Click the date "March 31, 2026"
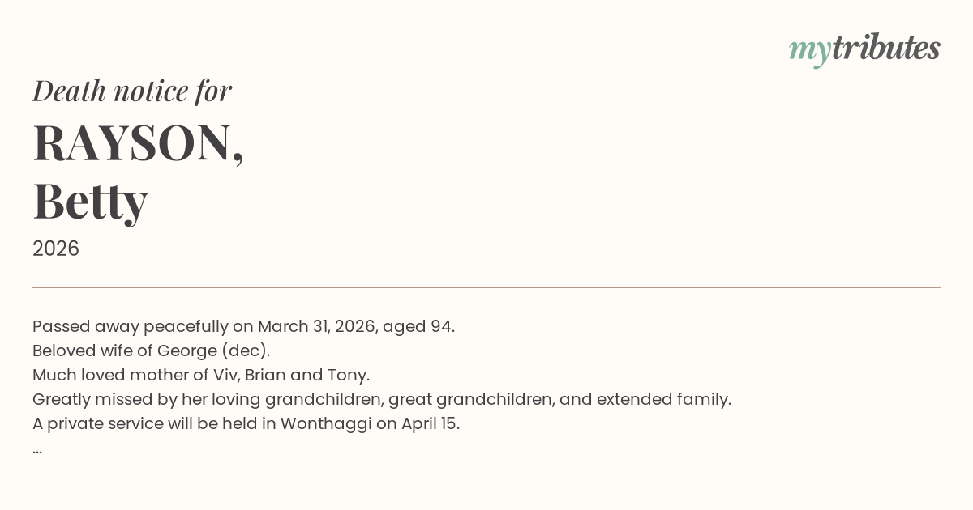The height and width of the screenshot is (510, 973). (315, 326)
